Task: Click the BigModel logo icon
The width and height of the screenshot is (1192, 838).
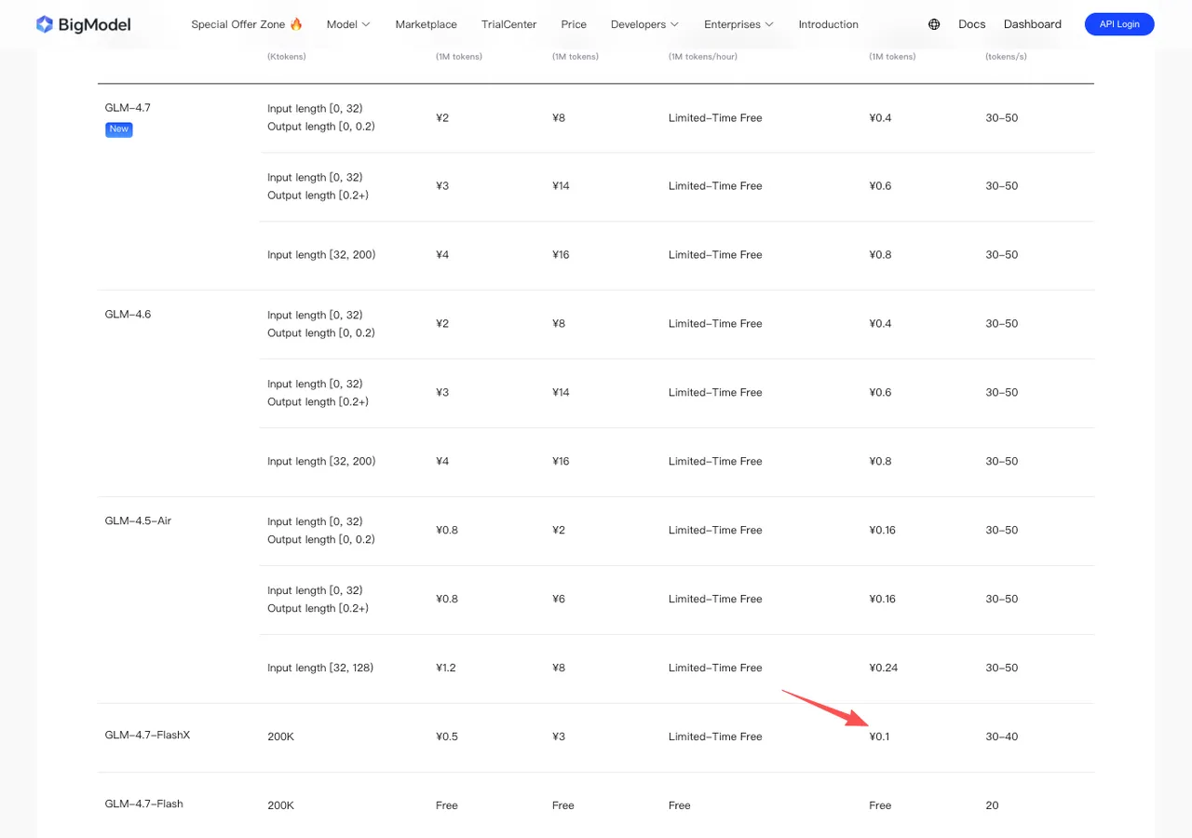Action: point(44,24)
